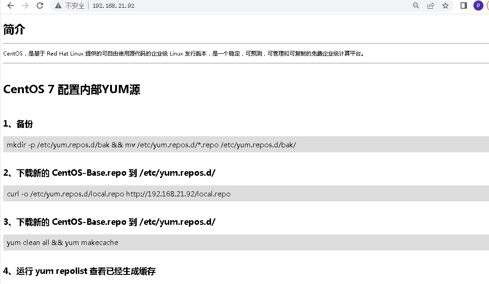Screen dimensions: 489x284
Task: Reload the current page
Action: click(40, 6)
